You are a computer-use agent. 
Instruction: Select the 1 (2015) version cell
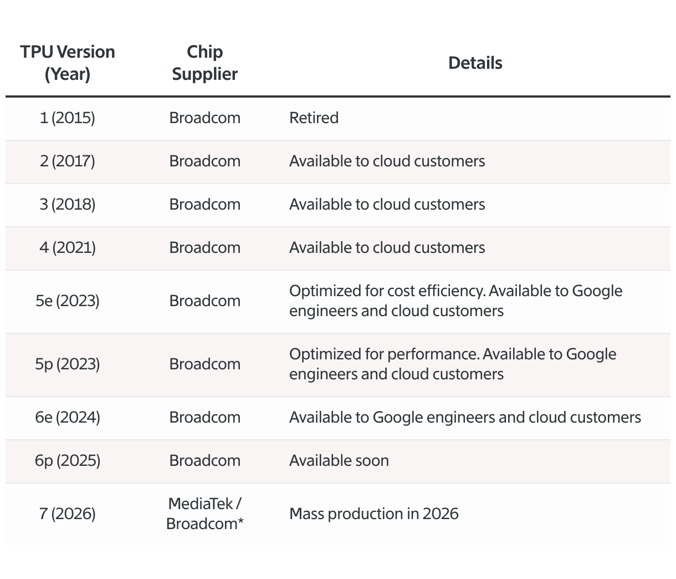(x=68, y=118)
